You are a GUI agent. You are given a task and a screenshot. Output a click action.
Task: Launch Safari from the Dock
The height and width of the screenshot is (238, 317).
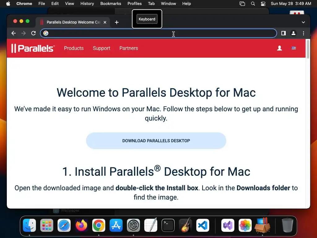pos(64,225)
